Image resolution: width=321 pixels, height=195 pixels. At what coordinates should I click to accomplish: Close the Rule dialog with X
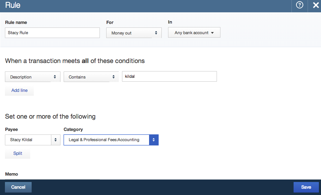click(316, 5)
